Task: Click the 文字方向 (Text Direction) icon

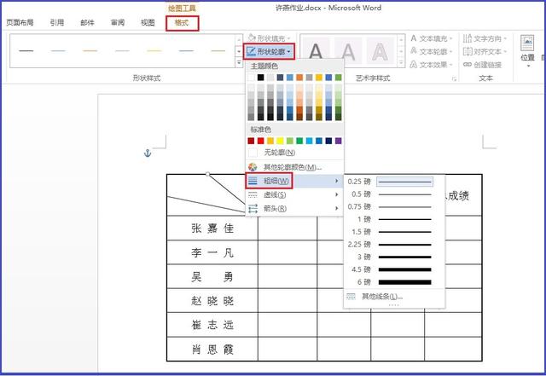Action: tap(467, 38)
